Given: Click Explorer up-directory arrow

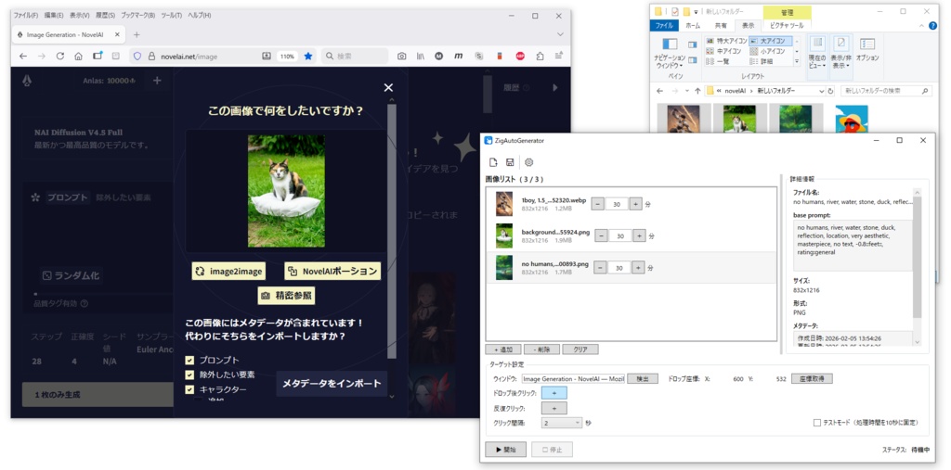Looking at the screenshot, I should click(698, 91).
